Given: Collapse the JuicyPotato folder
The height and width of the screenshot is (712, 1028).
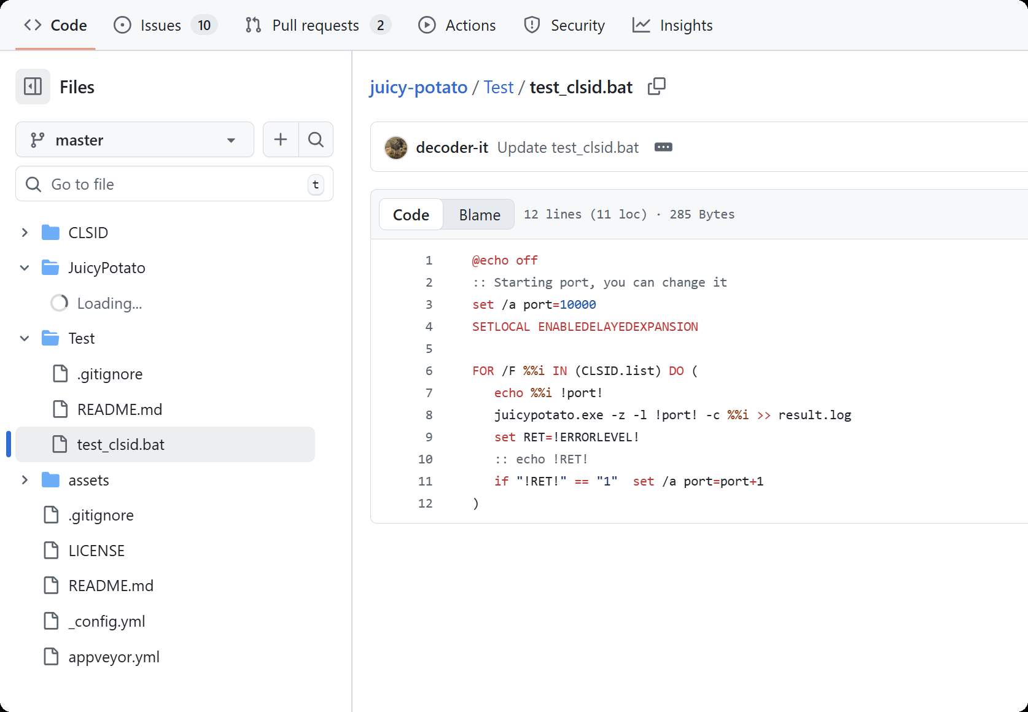Looking at the screenshot, I should [24, 268].
